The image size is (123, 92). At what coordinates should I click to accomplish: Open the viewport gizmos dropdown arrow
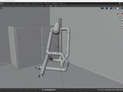[107, 8]
